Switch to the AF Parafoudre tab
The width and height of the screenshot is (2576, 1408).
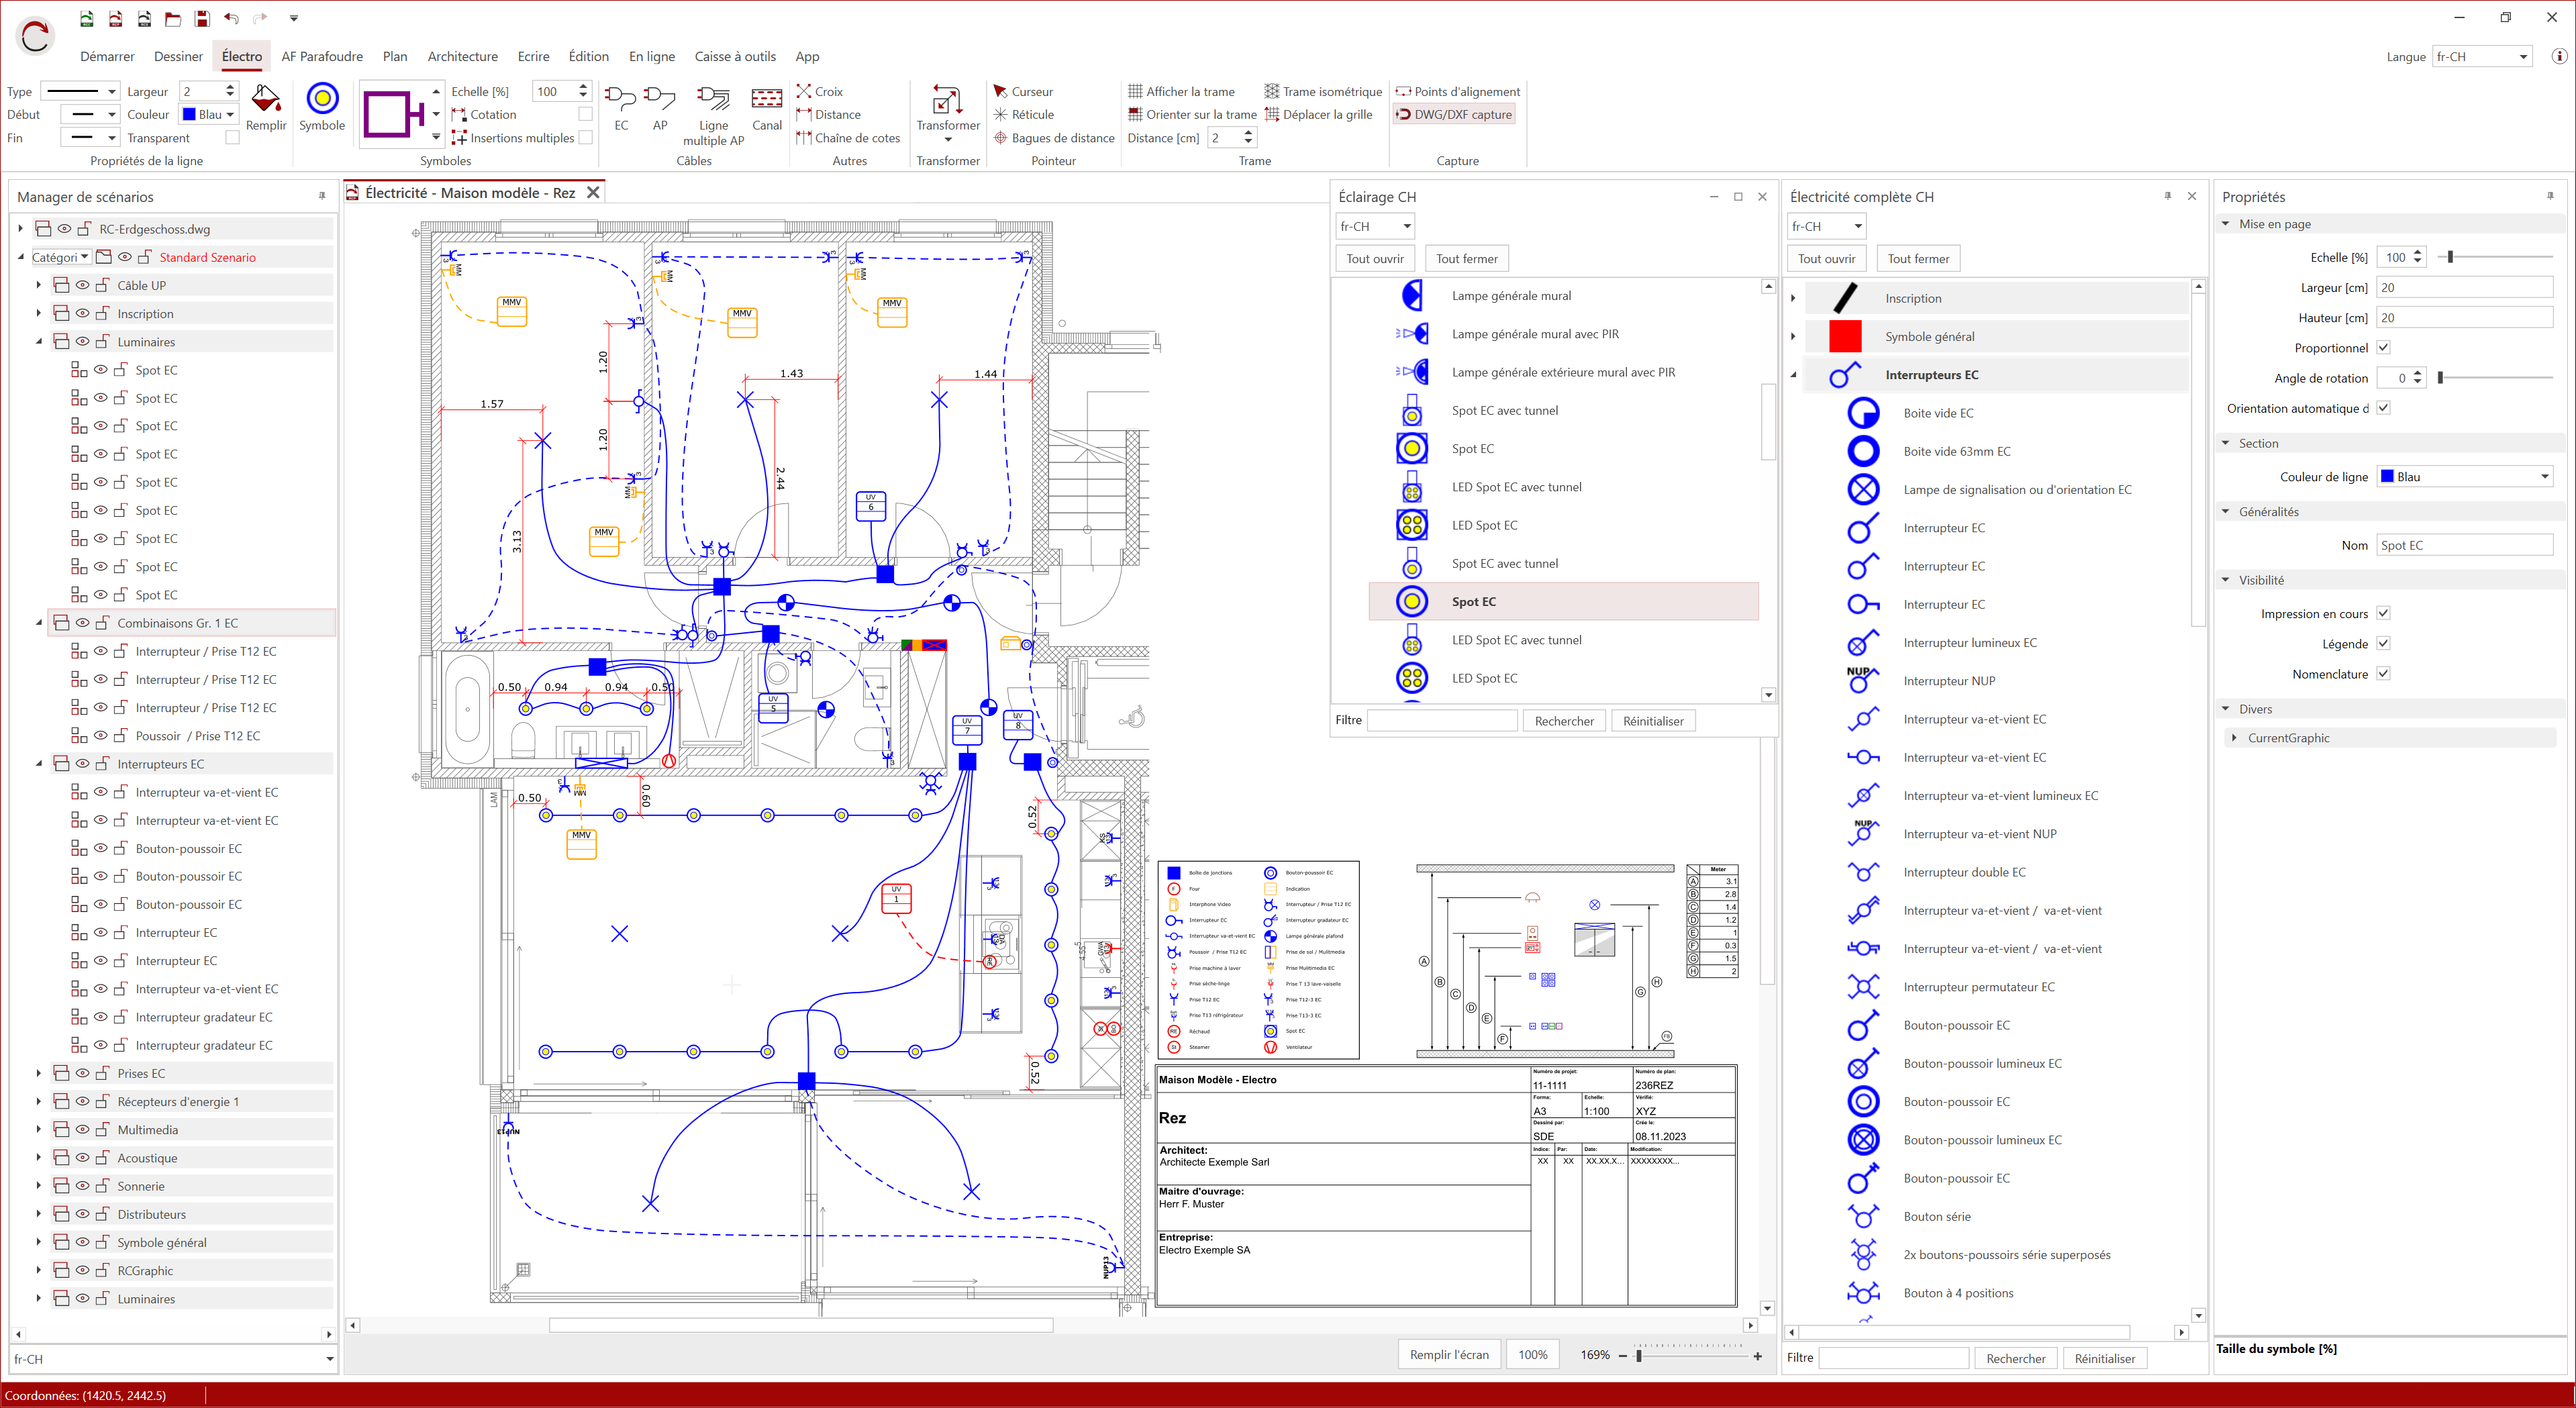tap(322, 57)
